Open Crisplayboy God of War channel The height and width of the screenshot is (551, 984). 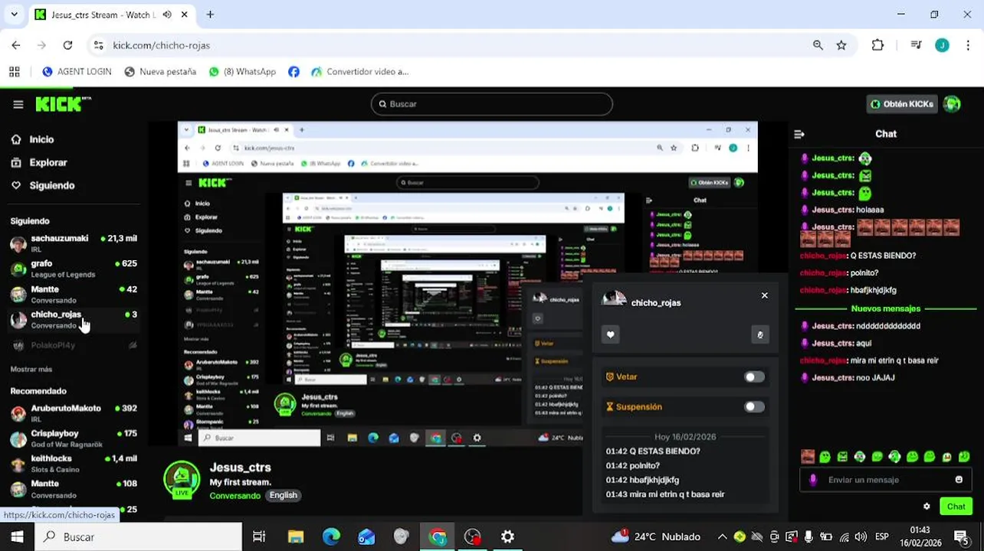click(74, 439)
